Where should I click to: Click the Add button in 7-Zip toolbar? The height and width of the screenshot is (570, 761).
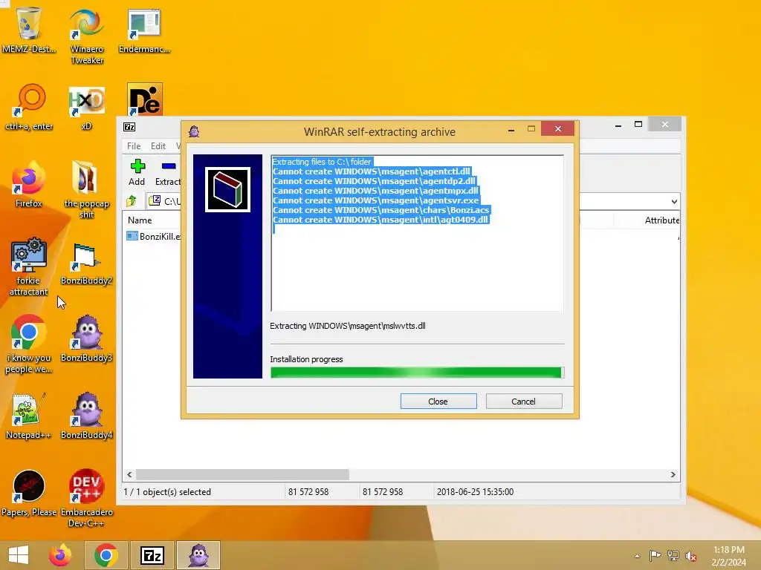(x=137, y=172)
